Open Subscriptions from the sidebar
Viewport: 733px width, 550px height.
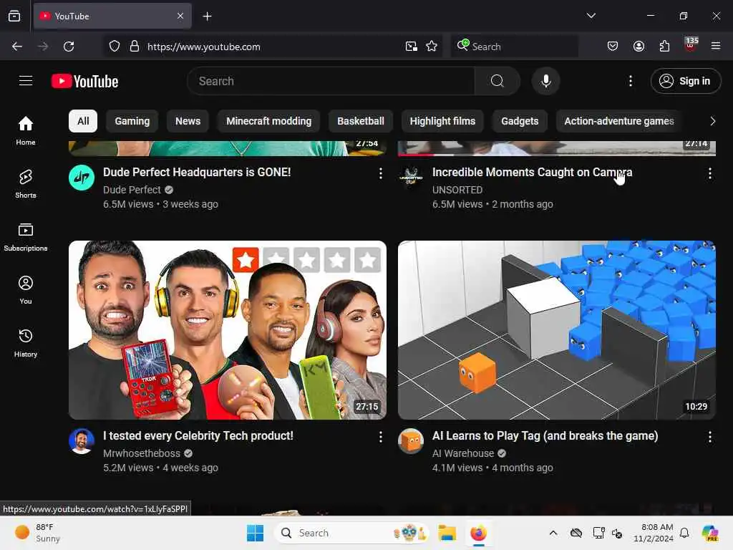pos(26,236)
